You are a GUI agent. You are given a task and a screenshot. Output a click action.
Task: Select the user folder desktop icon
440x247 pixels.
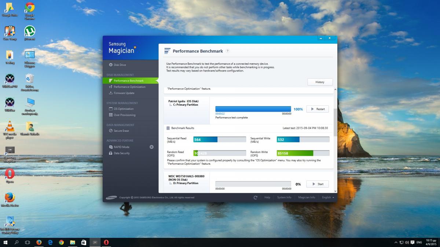point(30,129)
